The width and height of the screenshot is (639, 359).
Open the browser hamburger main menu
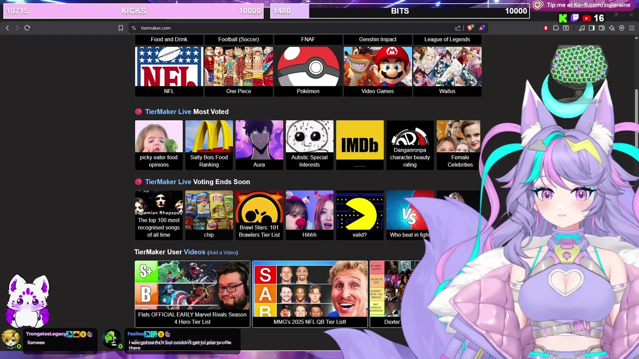632,28
